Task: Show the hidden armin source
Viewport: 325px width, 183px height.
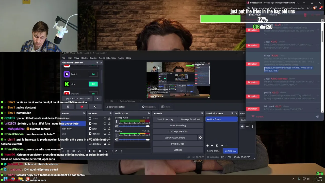Action: click(x=105, y=119)
